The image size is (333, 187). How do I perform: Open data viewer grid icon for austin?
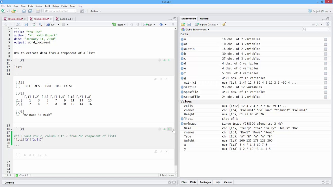coord(325,49)
